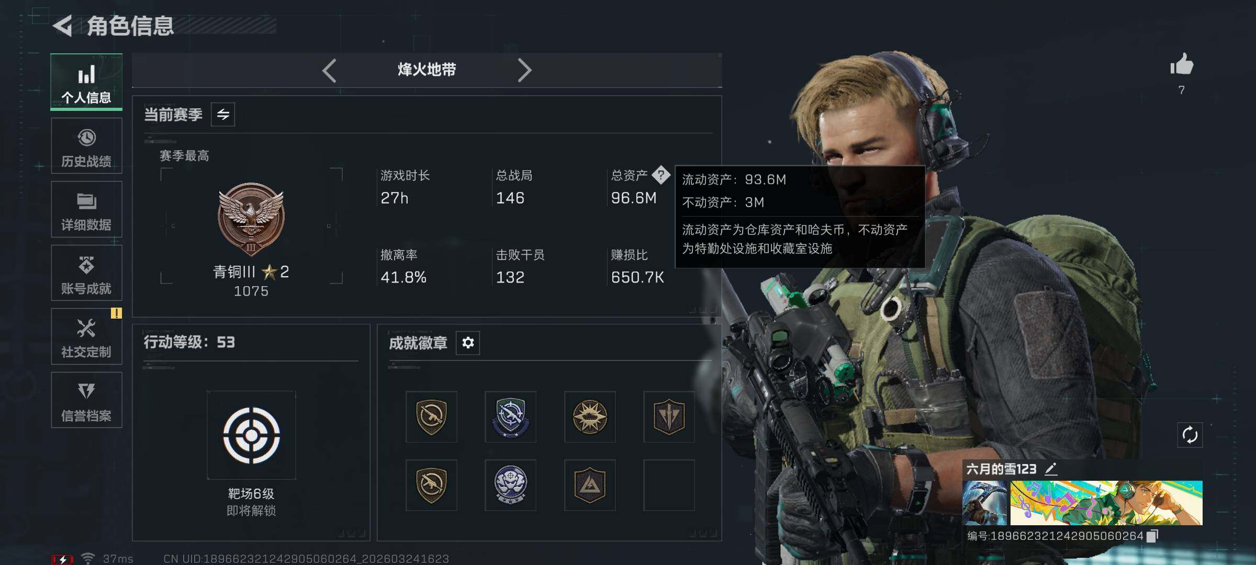Toggle 当前赛季 season switch button
Viewport: 1256px width, 565px height.
(223, 115)
